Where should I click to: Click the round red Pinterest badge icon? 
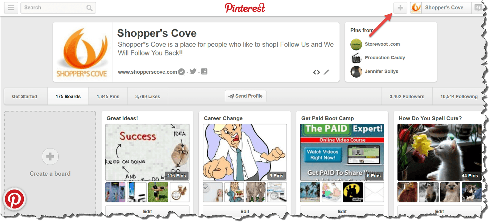pyautogui.click(x=14, y=199)
